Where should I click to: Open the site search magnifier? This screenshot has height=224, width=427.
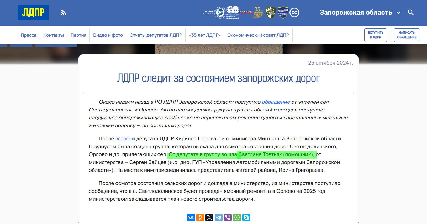411,13
